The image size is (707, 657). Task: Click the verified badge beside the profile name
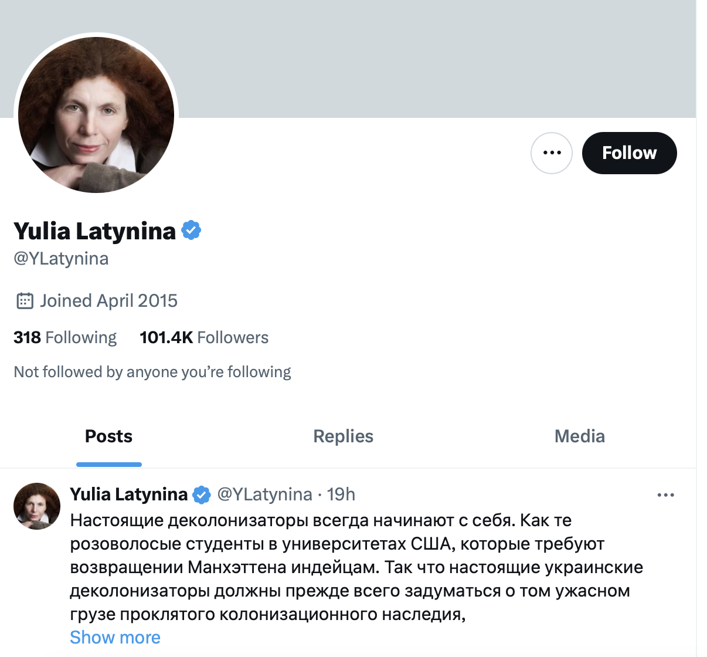[x=191, y=231]
